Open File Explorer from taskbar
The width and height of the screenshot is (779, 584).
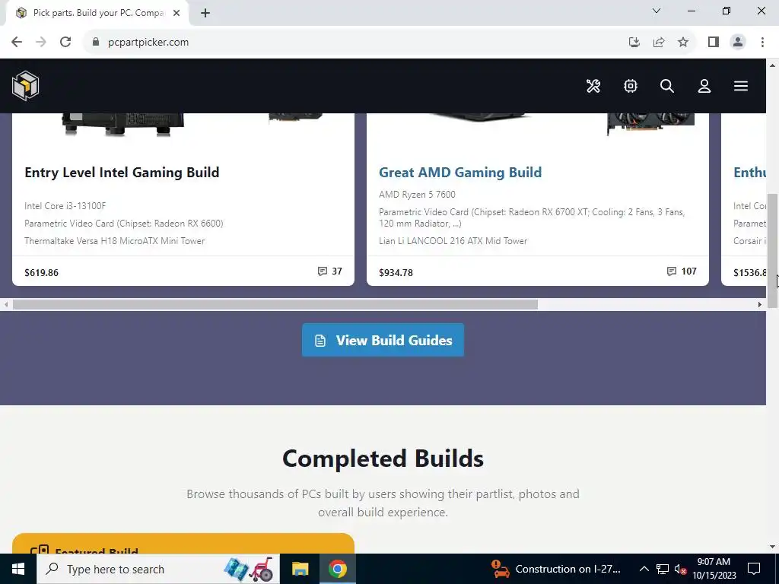coord(300,569)
